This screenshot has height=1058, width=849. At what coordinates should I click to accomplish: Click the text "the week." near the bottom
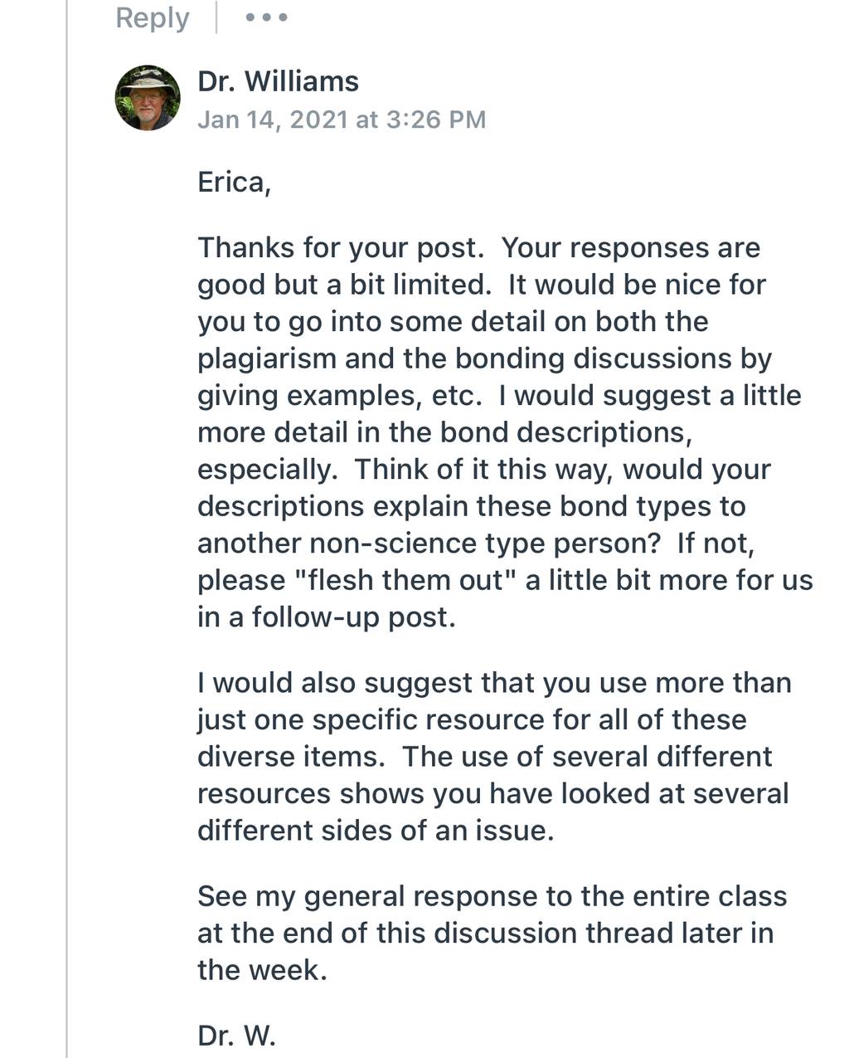[262, 970]
